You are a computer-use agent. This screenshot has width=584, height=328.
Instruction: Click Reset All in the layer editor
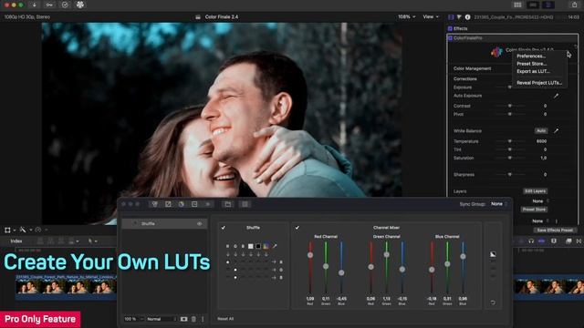click(x=225, y=319)
